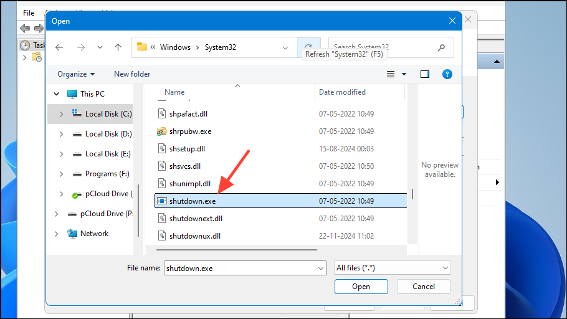Image resolution: width=567 pixels, height=319 pixels.
Task: Click the search magnifier icon
Action: (x=441, y=47)
